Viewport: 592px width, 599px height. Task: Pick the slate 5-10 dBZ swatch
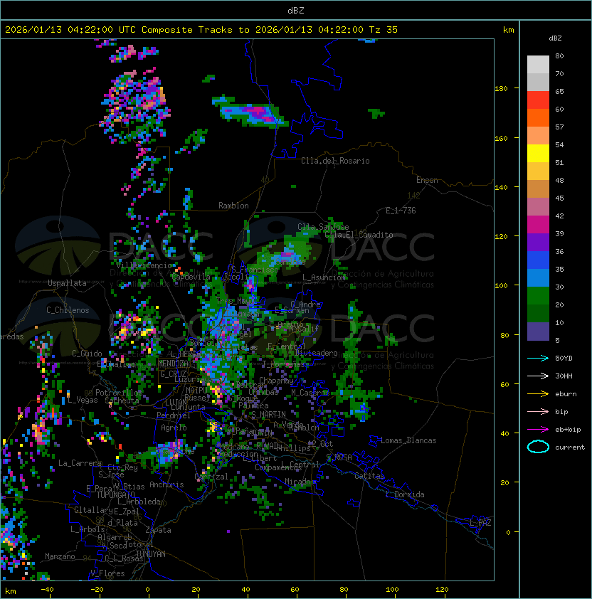pyautogui.click(x=538, y=332)
